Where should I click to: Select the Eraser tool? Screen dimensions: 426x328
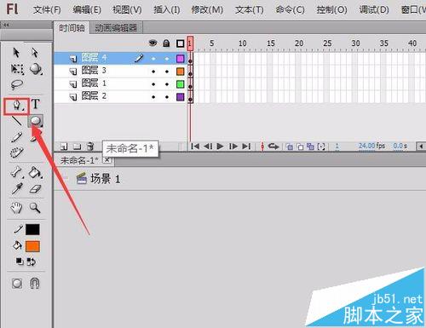tap(35, 189)
